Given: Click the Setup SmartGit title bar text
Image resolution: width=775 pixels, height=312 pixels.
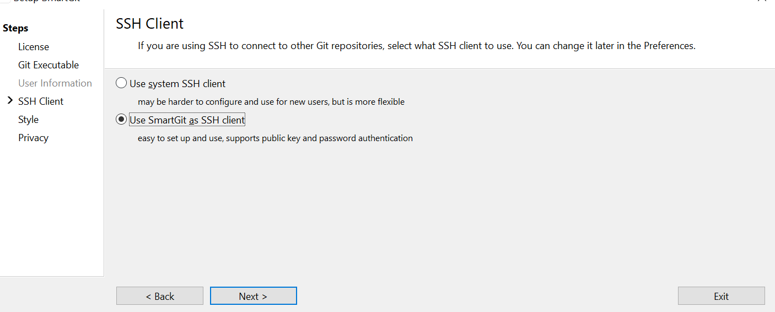Looking at the screenshot, I should pos(47,1).
